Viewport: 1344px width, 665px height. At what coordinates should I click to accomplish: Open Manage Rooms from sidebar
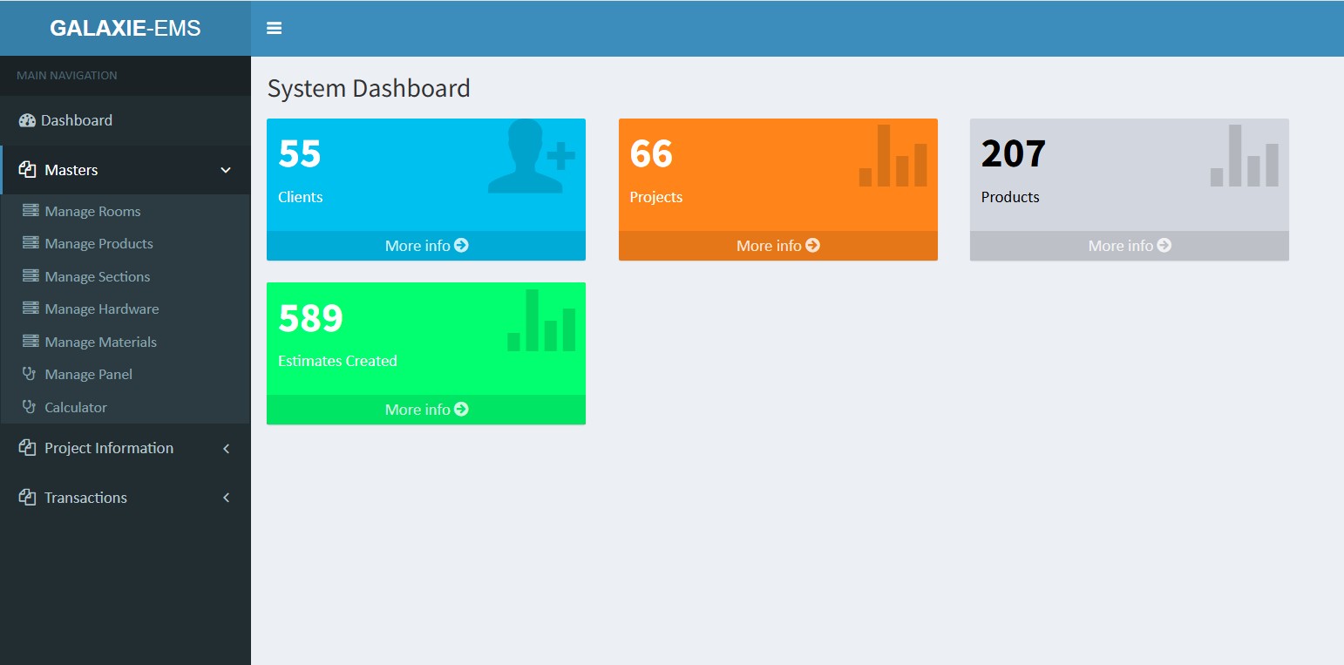[x=92, y=212]
